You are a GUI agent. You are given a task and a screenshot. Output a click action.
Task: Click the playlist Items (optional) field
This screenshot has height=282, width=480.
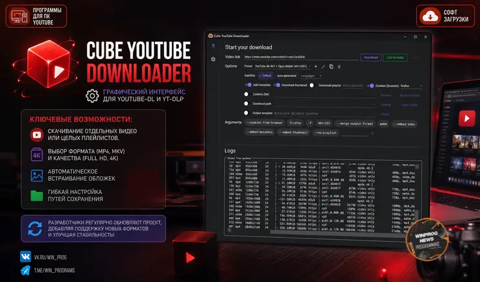tap(353, 86)
